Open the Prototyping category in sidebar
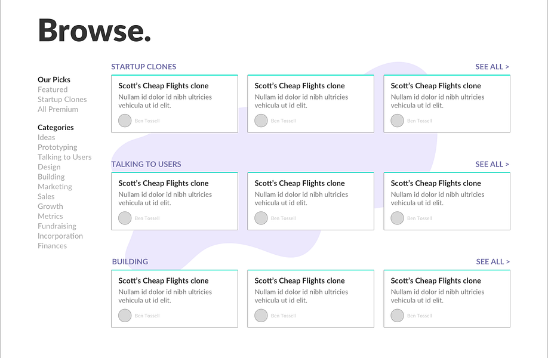The image size is (548, 358). (57, 147)
